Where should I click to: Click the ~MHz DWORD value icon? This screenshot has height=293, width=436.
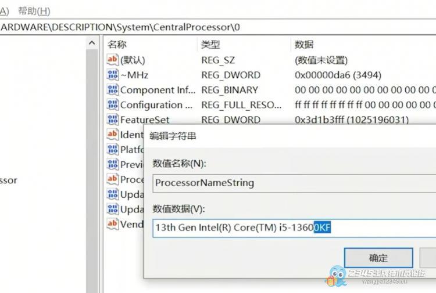click(x=113, y=75)
